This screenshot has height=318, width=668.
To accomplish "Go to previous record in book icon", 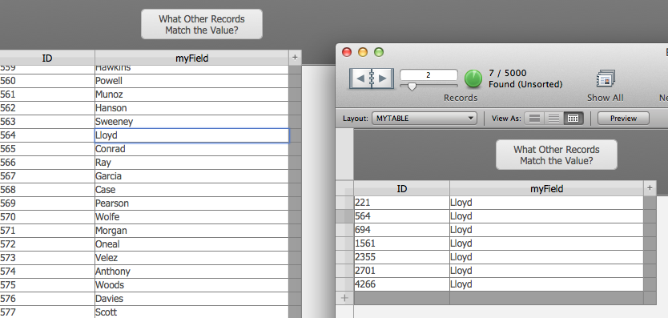I will click(x=360, y=78).
